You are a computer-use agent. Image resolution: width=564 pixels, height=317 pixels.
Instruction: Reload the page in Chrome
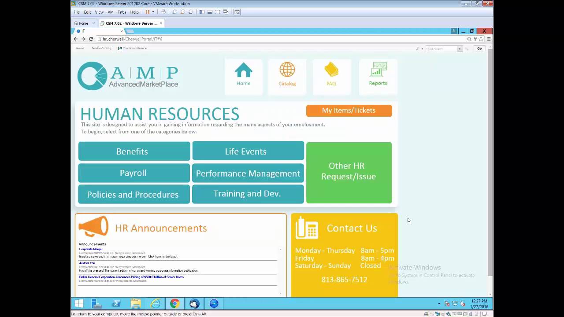(x=91, y=39)
